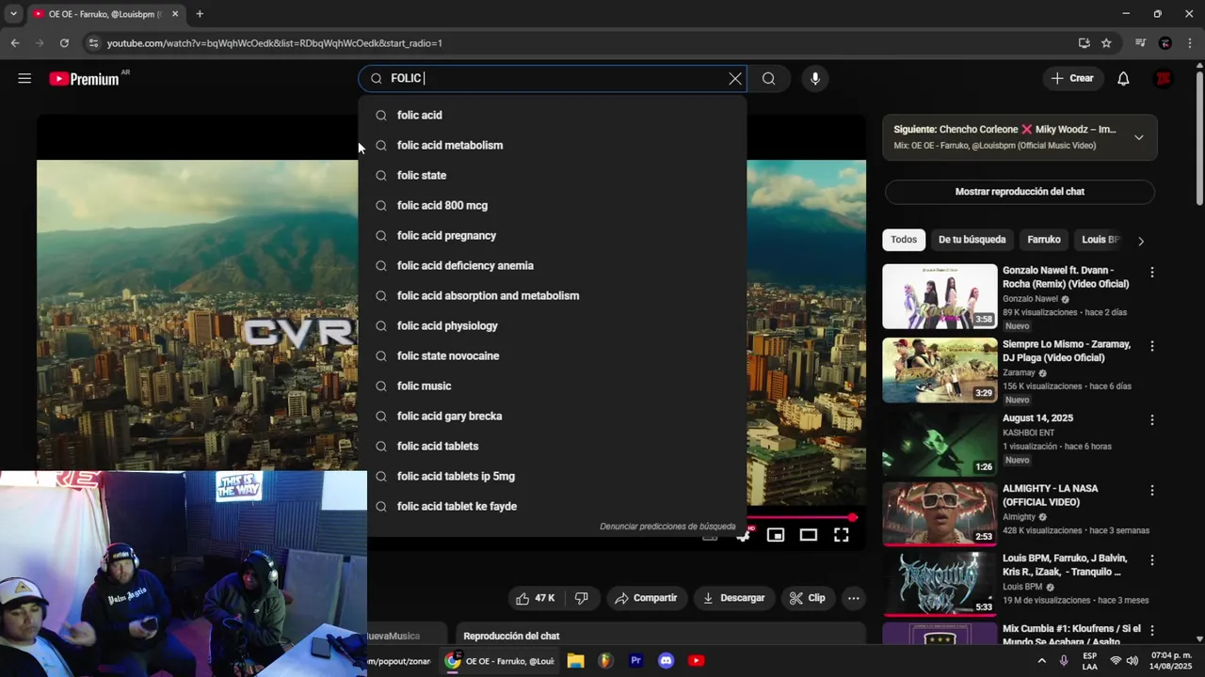1205x677 pixels.
Task: Enter fullscreen in the video player
Action: click(842, 535)
